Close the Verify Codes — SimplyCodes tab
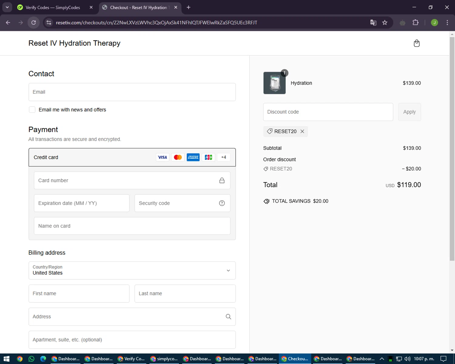The width and height of the screenshot is (455, 364). pyautogui.click(x=91, y=7)
